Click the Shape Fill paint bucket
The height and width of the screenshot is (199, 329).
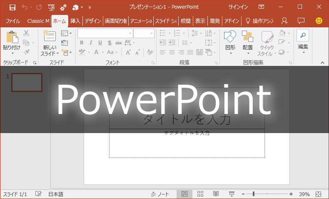[282, 33]
